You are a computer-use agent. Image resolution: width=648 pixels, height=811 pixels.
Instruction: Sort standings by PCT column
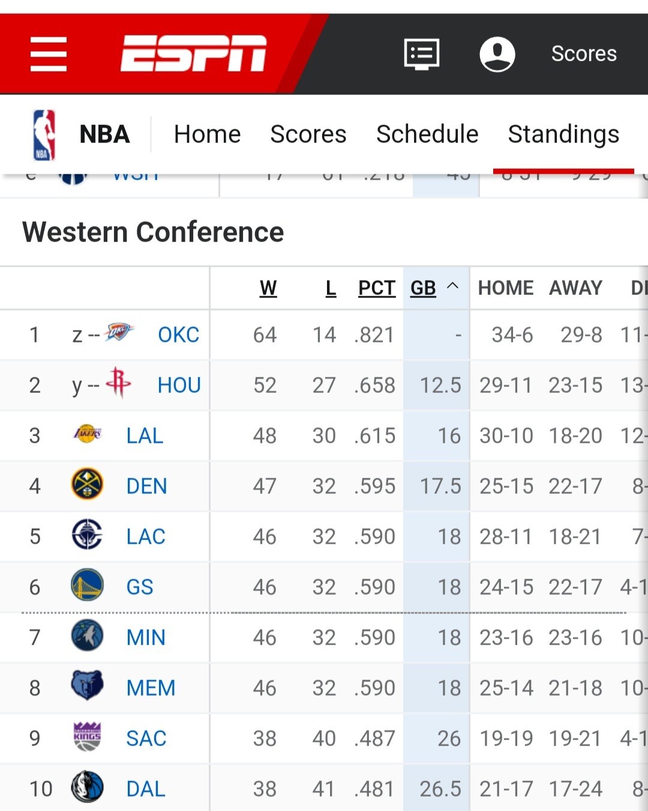point(376,288)
